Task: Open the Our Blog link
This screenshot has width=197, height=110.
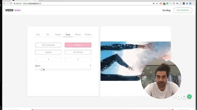Action: (166, 10)
